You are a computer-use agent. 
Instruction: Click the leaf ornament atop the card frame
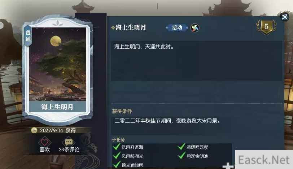pyautogui.click(x=58, y=23)
